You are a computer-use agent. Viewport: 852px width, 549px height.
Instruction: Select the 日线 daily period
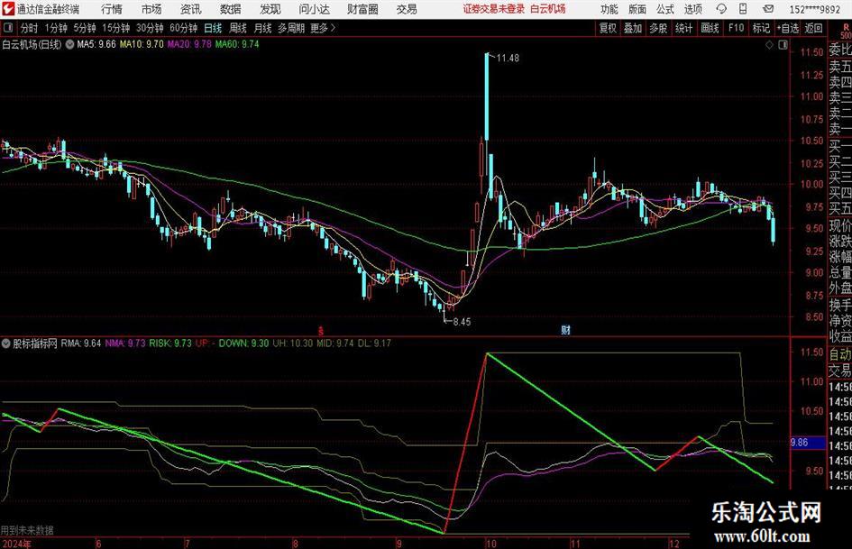(213, 28)
